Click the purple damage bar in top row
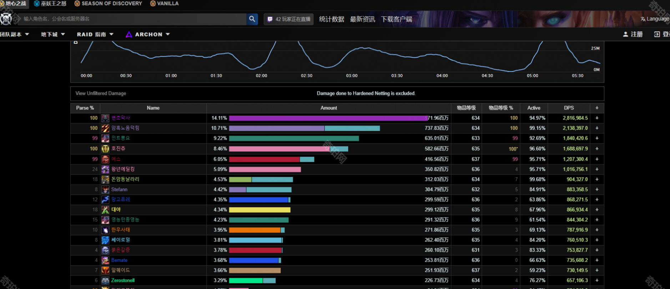The height and width of the screenshot is (289, 670). tap(328, 118)
